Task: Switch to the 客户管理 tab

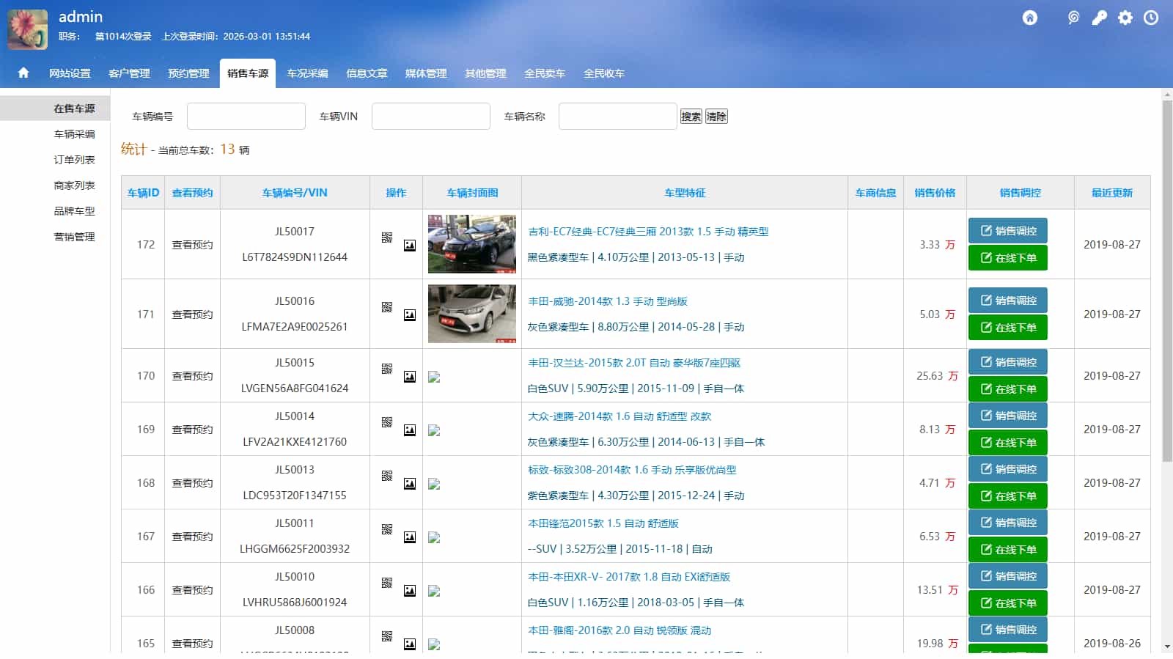Action: [x=129, y=73]
